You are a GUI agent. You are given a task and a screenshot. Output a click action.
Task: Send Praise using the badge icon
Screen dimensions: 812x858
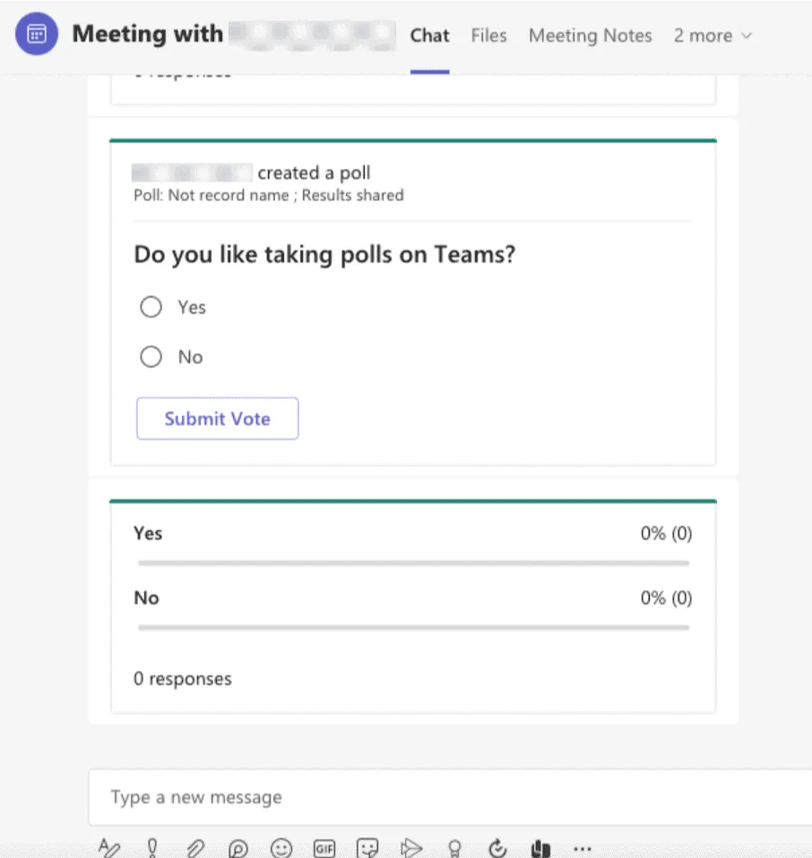click(454, 848)
